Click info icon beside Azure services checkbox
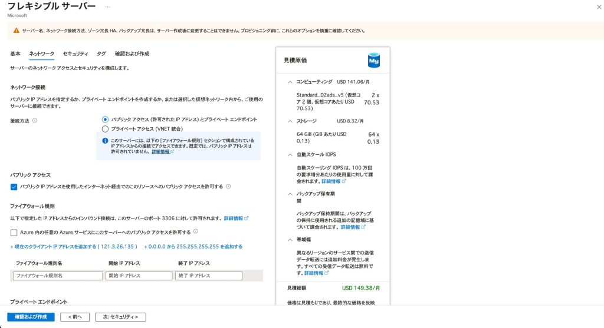Image resolution: width=604 pixels, height=328 pixels. pyautogui.click(x=195, y=232)
